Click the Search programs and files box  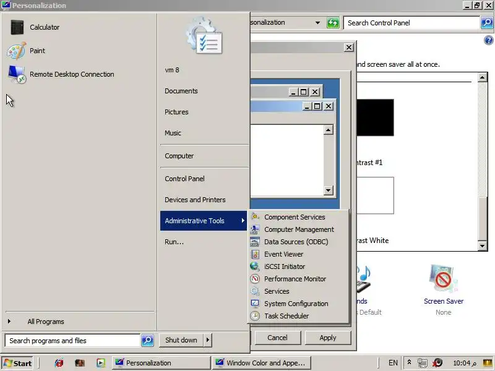tap(72, 341)
